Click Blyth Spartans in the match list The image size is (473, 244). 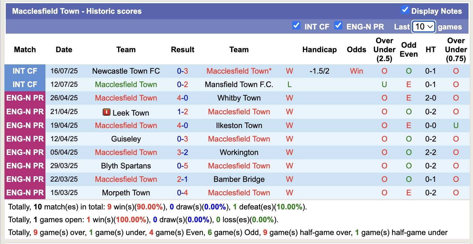126,166
